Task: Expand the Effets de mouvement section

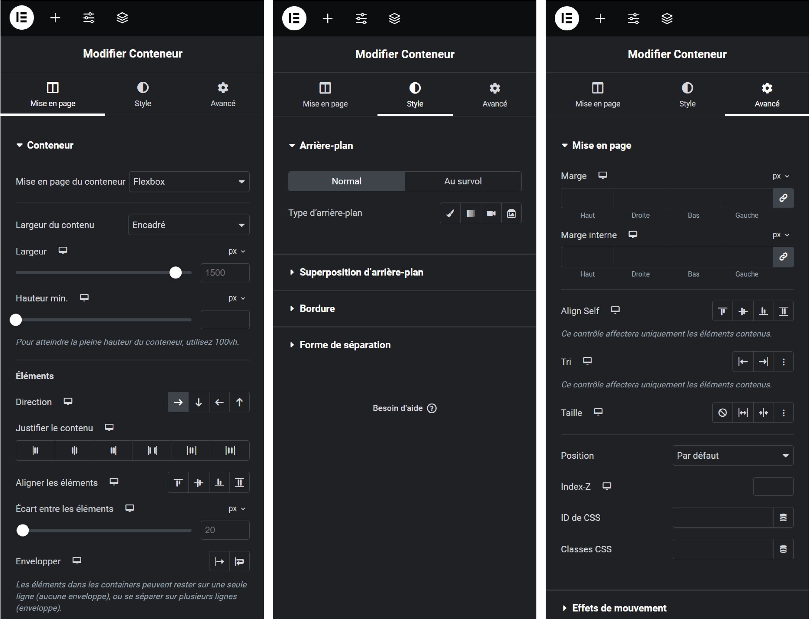Action: pos(677,608)
